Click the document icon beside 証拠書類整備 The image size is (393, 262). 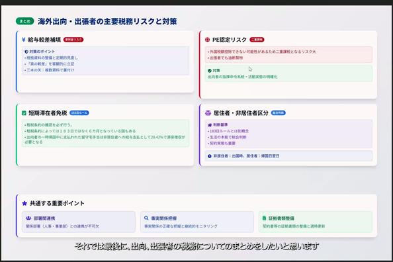click(264, 218)
